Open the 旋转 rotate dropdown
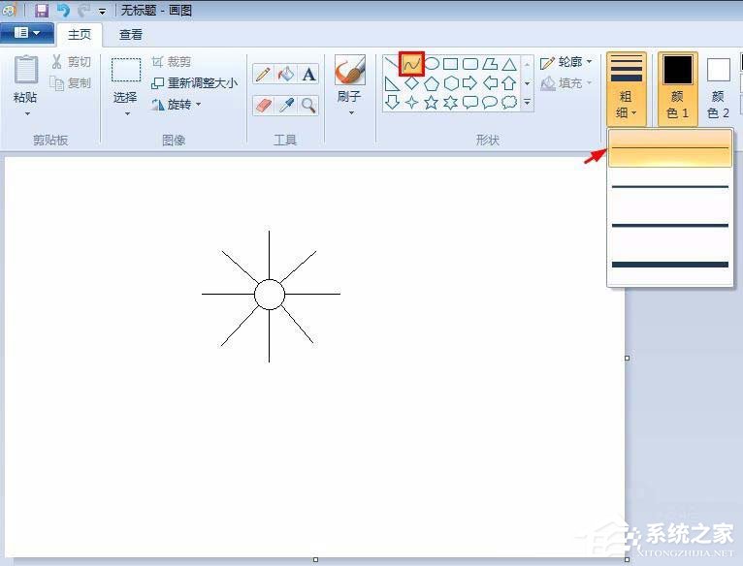This screenshot has width=743, height=566. click(x=176, y=105)
